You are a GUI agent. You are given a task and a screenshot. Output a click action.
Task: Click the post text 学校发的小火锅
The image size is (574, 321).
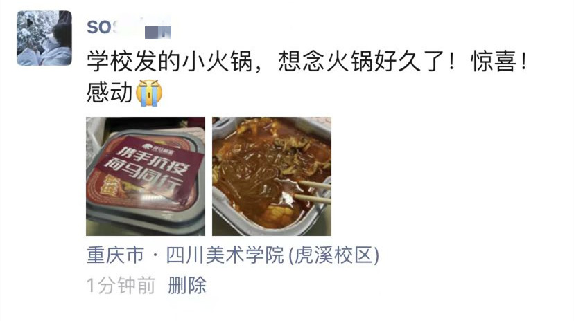click(x=169, y=61)
